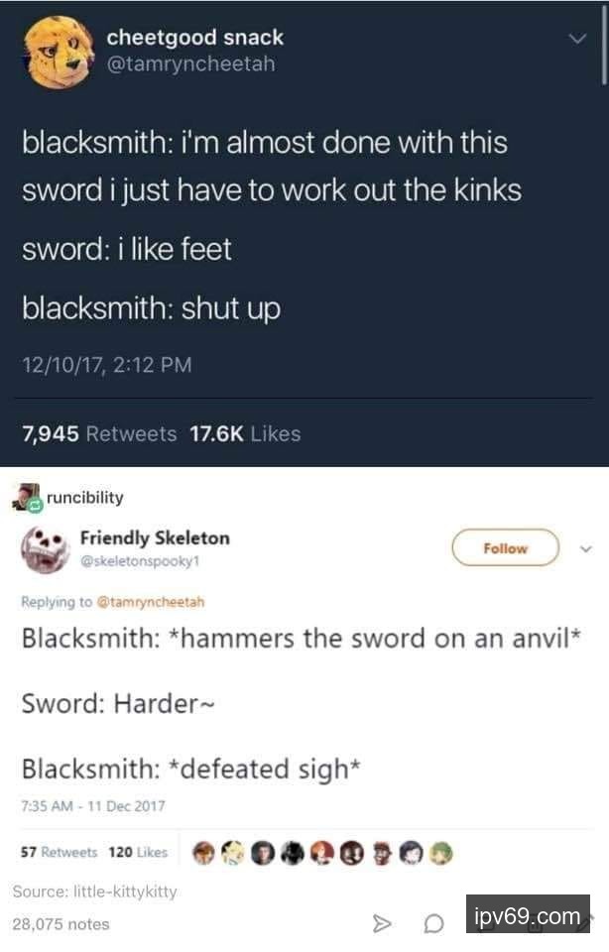Screen dimensions: 609x952
Task: View the 57 Retweets on the reply
Action: (59, 852)
